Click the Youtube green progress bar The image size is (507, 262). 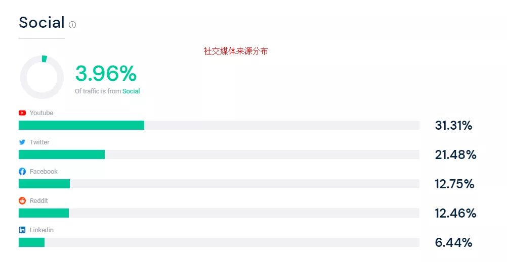click(81, 125)
